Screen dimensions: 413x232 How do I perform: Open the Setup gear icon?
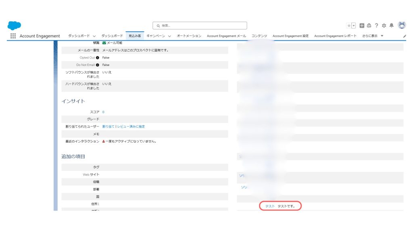pos(384,25)
